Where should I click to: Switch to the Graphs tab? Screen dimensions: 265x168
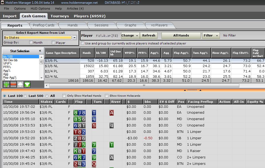coord(130,25)
